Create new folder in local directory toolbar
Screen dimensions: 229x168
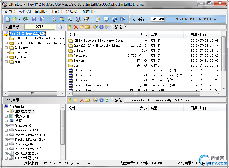76,100
